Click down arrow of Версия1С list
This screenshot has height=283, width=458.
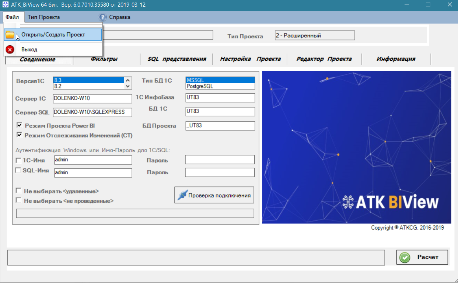tap(128, 86)
